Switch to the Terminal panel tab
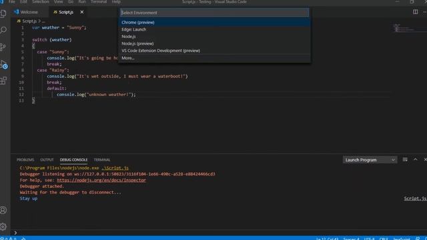 [x=102, y=160]
